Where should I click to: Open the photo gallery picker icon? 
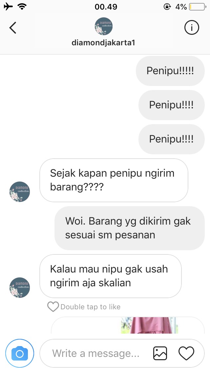[160, 353]
